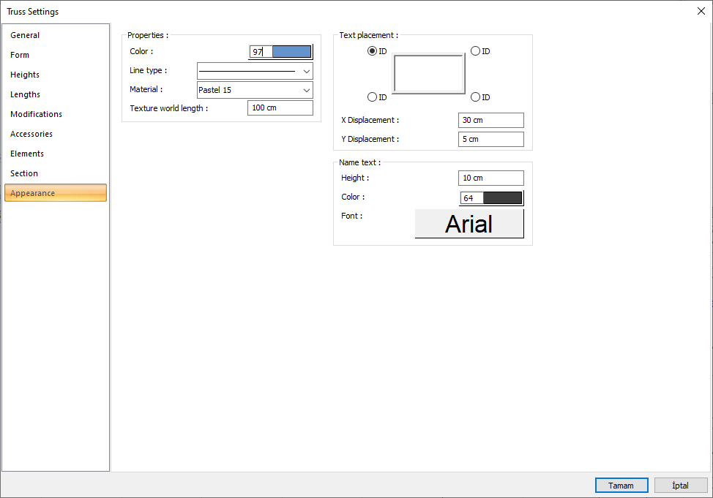Select the Modifications tab
This screenshot has width=713, height=498.
pos(36,114)
